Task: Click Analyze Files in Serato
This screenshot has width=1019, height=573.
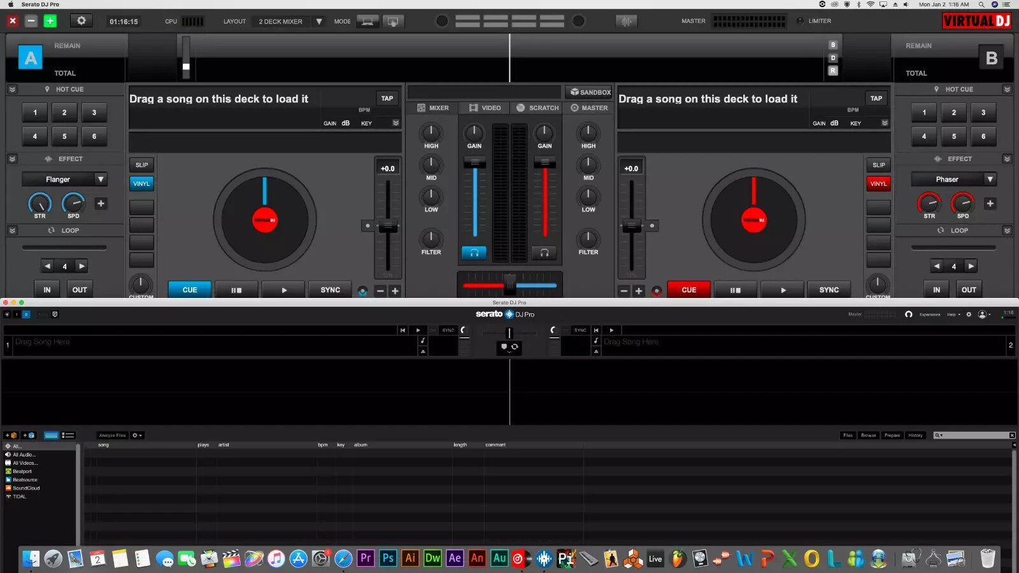Action: (x=112, y=435)
